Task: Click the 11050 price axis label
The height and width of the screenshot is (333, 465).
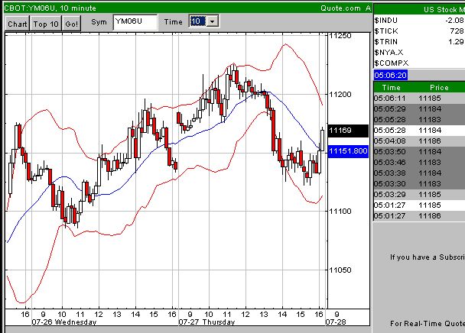Action: 340,270
